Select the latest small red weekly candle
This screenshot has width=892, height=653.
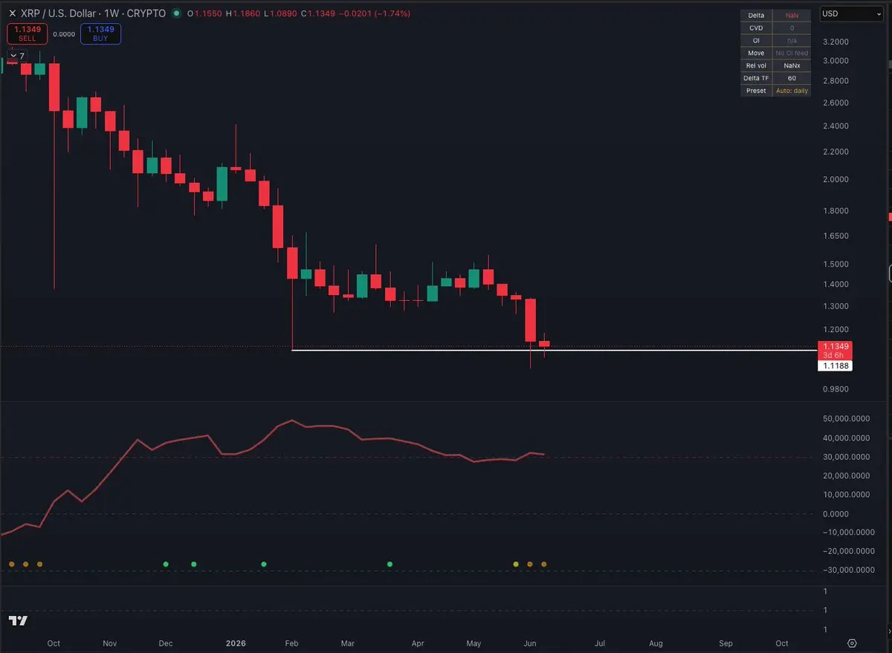click(x=545, y=344)
